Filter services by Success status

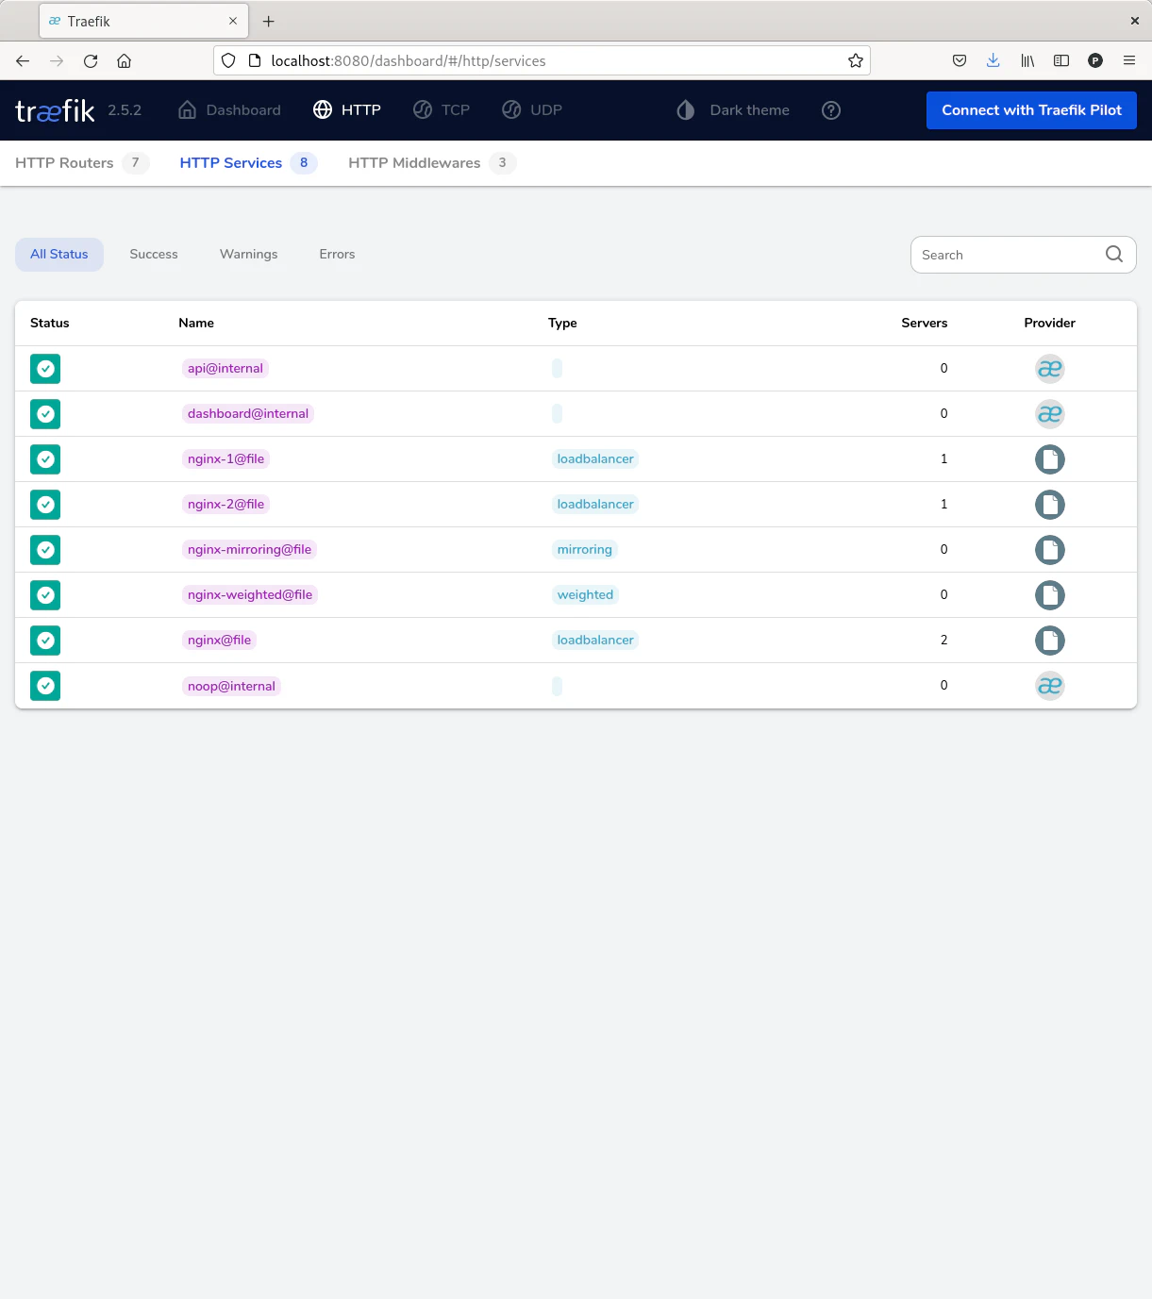click(154, 255)
